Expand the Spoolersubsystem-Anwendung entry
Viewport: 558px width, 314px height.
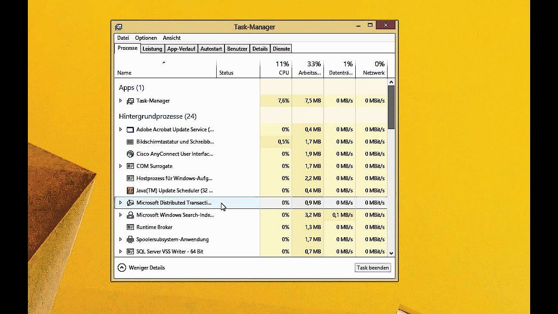120,239
